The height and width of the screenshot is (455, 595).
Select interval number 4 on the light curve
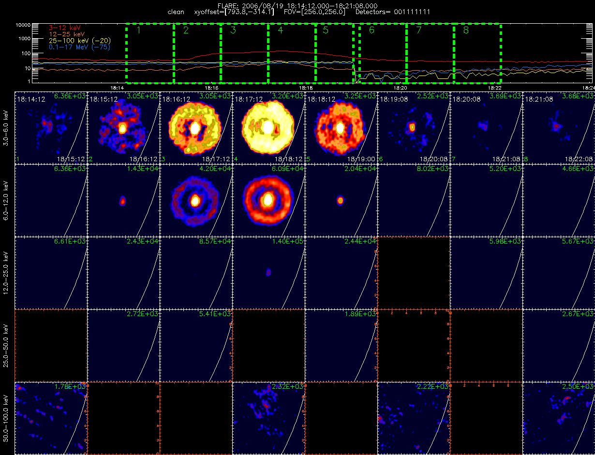(280, 30)
